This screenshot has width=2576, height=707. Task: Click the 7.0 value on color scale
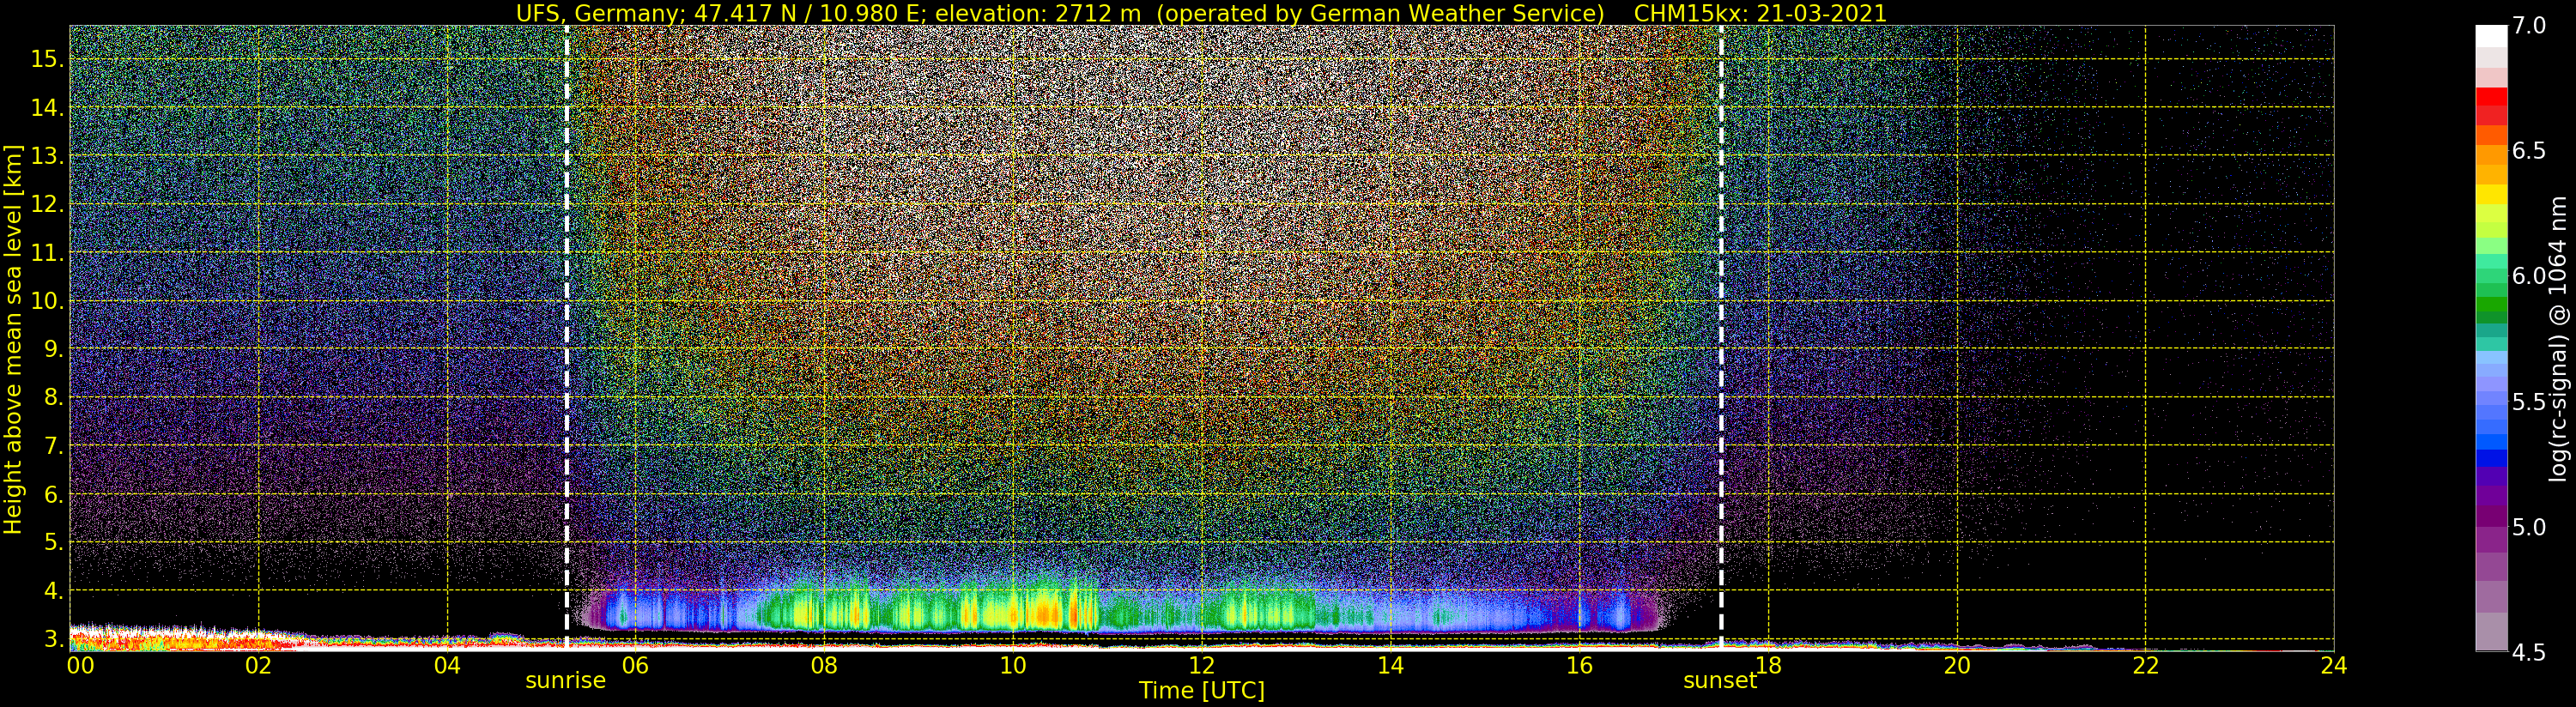pos(2529,26)
